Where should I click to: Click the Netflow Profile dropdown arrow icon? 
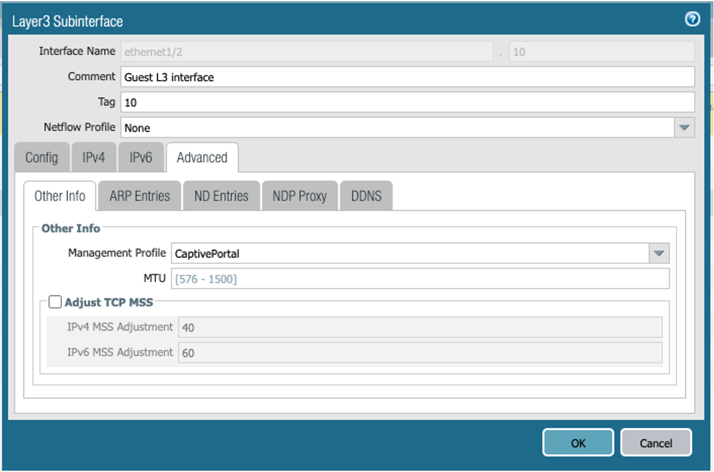click(684, 128)
